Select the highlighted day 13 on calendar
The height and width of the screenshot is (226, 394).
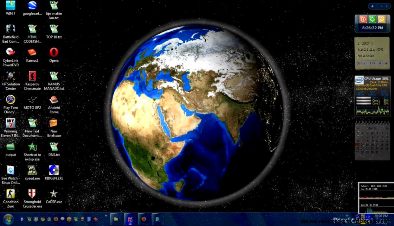click(358, 145)
